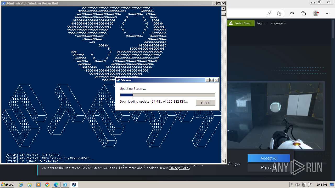Open the login link on Steam site
The height and width of the screenshot is (188, 335).
pyautogui.click(x=261, y=23)
